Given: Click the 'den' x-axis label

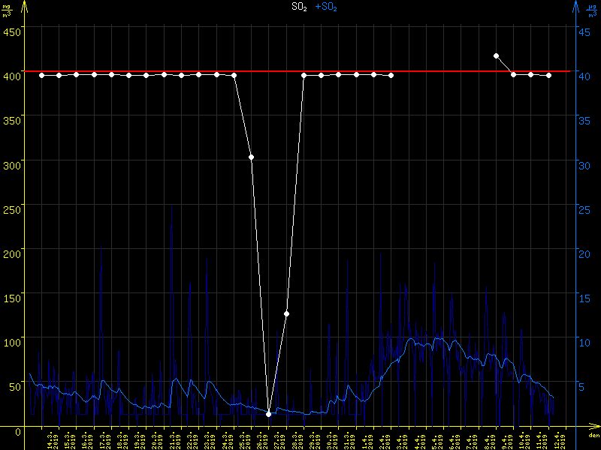Looking at the screenshot, I should pyautogui.click(x=593, y=435).
